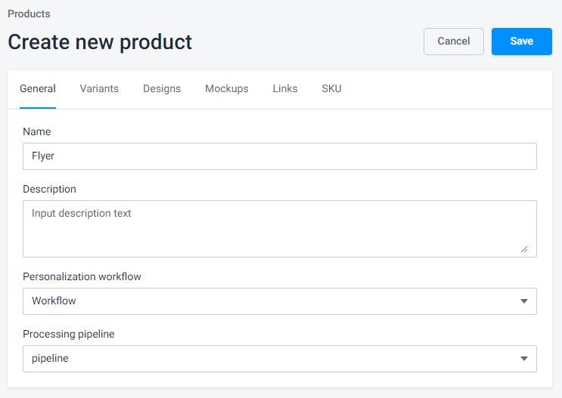
Task: Click the Processing pipeline label
Action: [x=69, y=334]
